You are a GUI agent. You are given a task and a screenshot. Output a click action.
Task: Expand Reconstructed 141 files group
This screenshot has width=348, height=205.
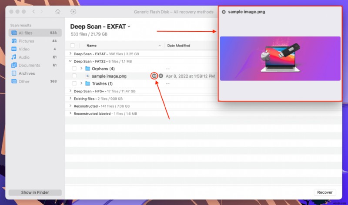pyautogui.click(x=70, y=106)
